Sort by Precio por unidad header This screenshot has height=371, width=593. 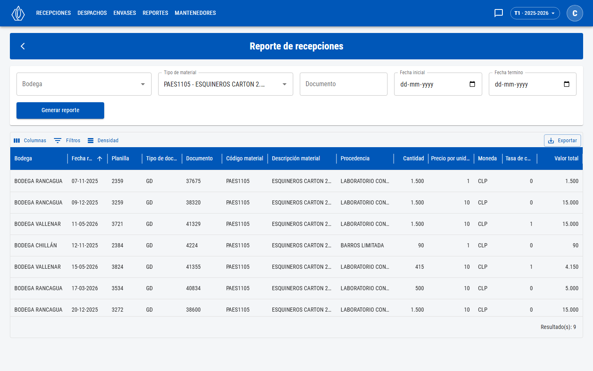(x=450, y=158)
